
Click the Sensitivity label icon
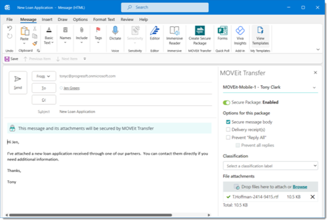coord(135,31)
